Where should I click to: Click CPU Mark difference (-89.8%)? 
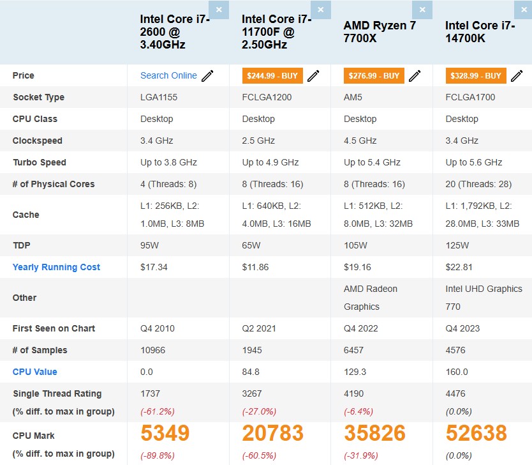158,455
